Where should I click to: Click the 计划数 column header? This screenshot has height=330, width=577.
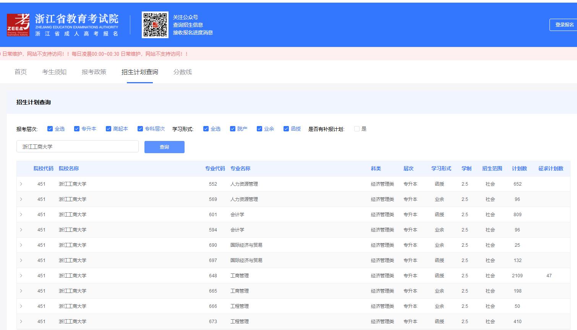pos(519,168)
